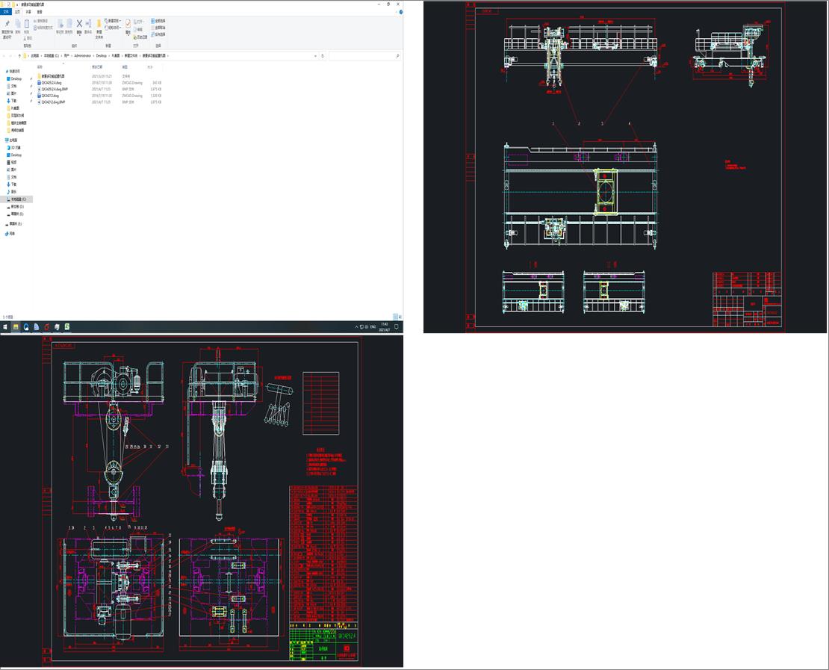Viewport: 829px width, 670px height.
Task: Click inside the Explorer search box
Action: pos(364,55)
